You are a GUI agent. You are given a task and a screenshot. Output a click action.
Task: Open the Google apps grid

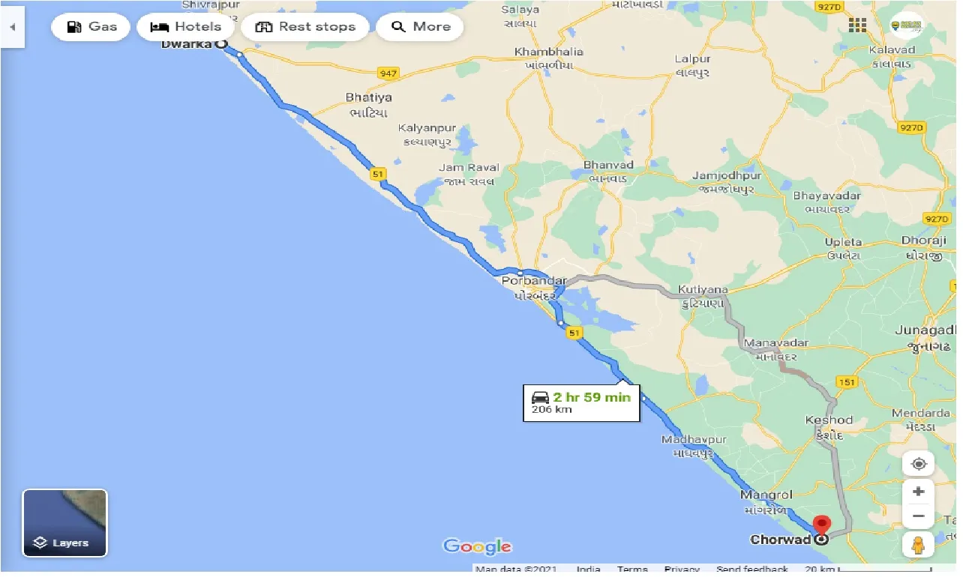coord(856,25)
